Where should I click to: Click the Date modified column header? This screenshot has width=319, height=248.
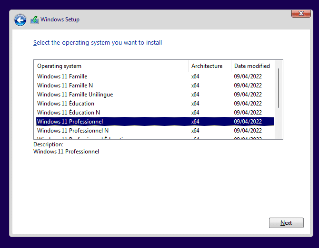tap(252, 66)
